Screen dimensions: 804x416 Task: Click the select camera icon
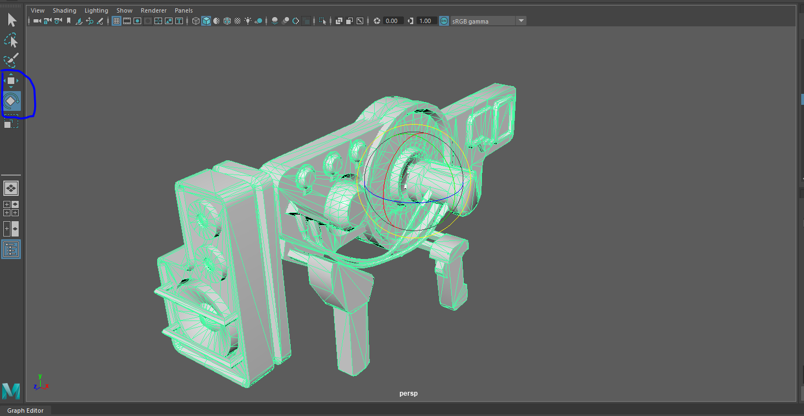point(37,21)
